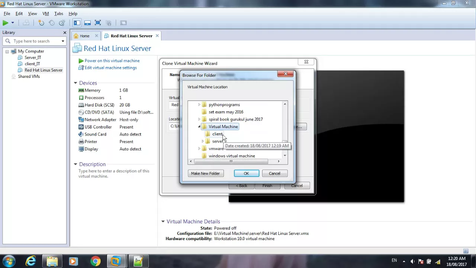The width and height of the screenshot is (476, 268).
Task: Click the Memory device icon
Action: [x=81, y=90]
